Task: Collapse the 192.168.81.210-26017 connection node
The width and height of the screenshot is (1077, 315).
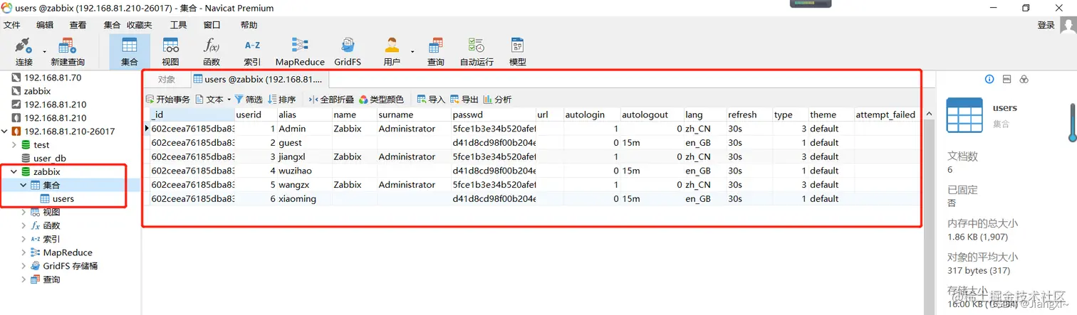Action: coord(5,132)
